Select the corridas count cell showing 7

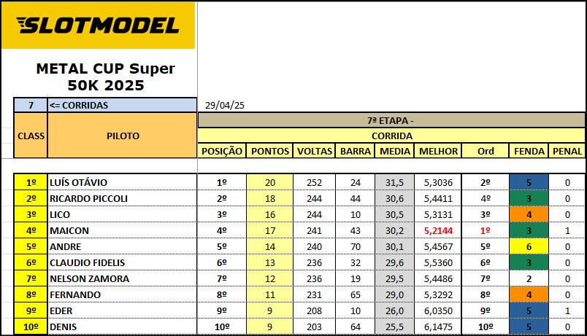click(x=31, y=105)
